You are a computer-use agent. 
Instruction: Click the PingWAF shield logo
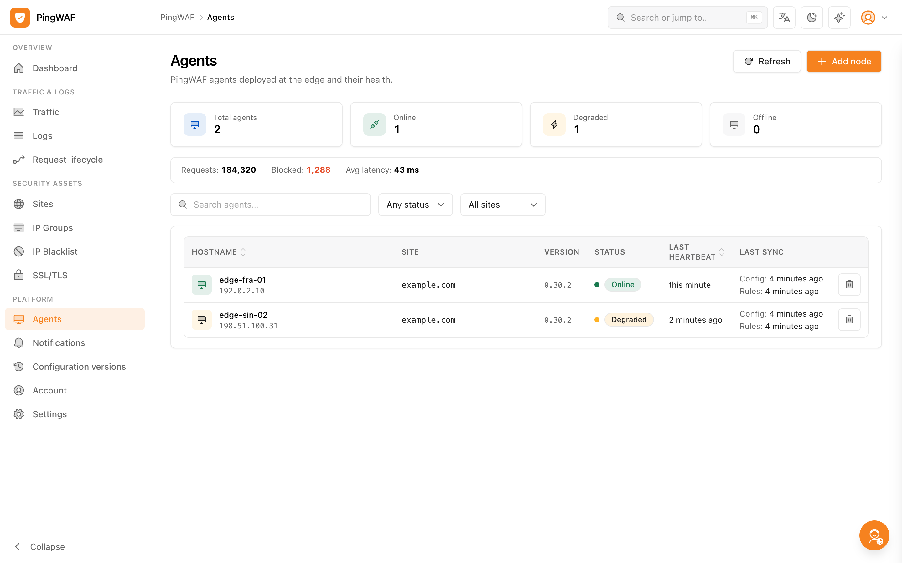[20, 18]
